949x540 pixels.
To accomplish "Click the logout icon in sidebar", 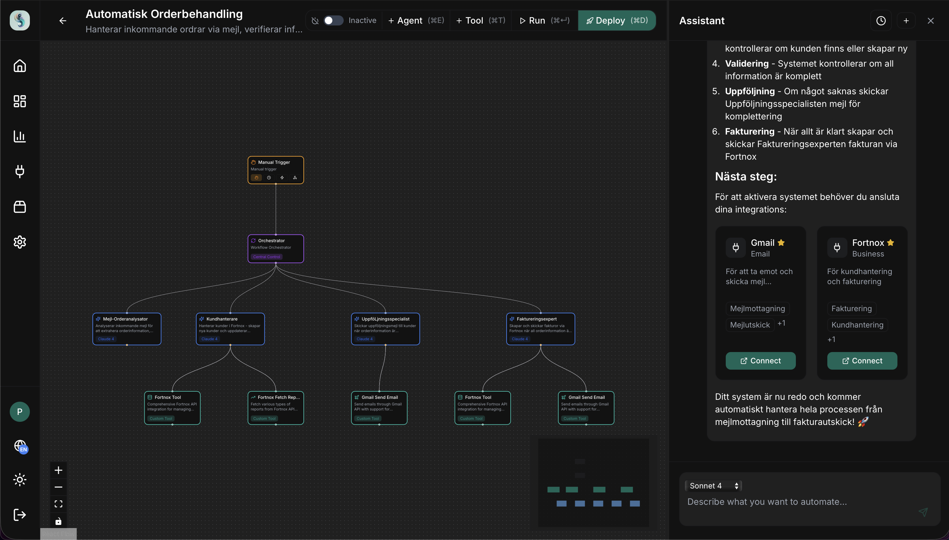I will (x=20, y=515).
